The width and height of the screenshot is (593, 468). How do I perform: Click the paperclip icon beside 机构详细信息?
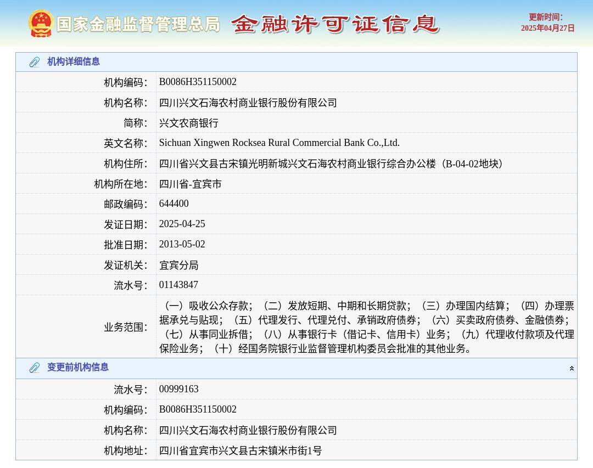click(x=34, y=62)
